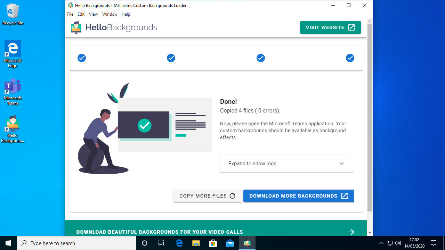Click the Visit Website button
The height and width of the screenshot is (250, 445).
330,27
